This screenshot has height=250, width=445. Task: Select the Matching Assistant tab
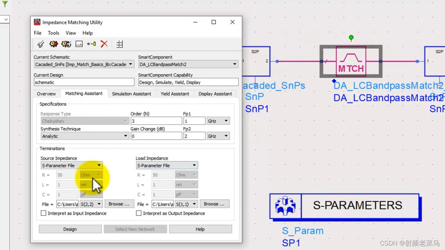tap(84, 93)
